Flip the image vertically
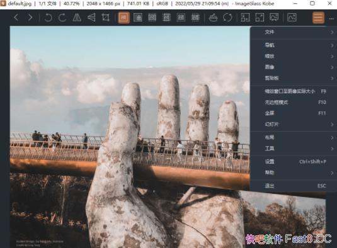 click(91, 18)
